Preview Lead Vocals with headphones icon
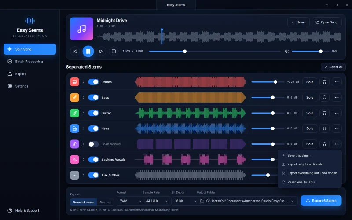352x220 pixels. (324, 144)
